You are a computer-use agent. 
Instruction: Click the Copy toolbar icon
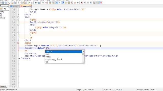click(x=22, y=3)
